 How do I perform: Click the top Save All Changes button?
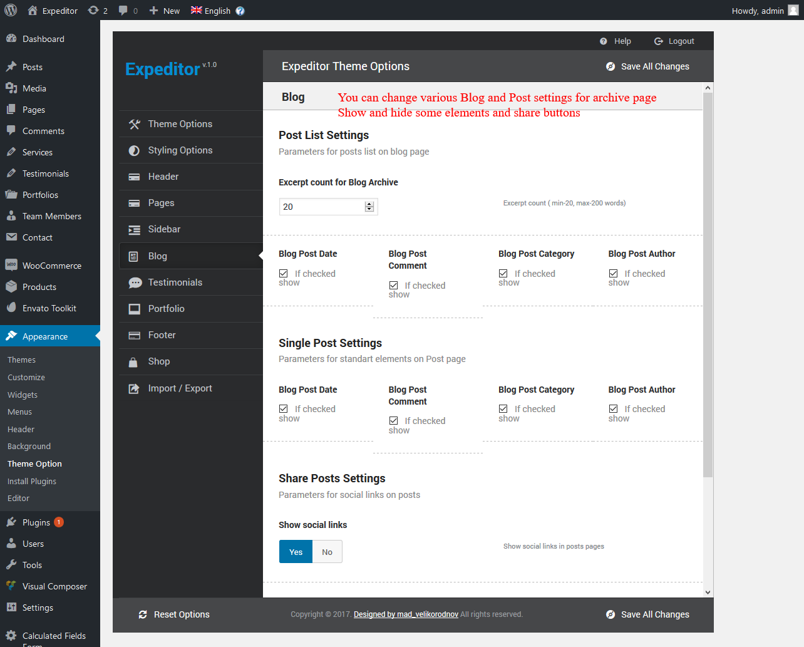647,66
